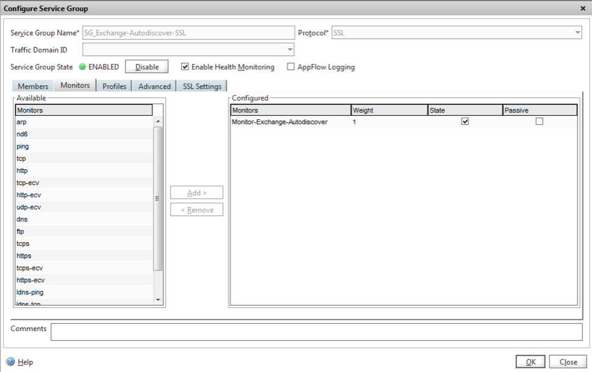Click the OK button
592x372 pixels.
tap(530, 362)
